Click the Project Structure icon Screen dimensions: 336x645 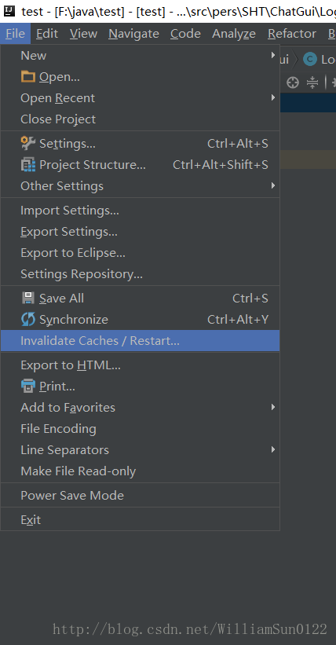[28, 164]
